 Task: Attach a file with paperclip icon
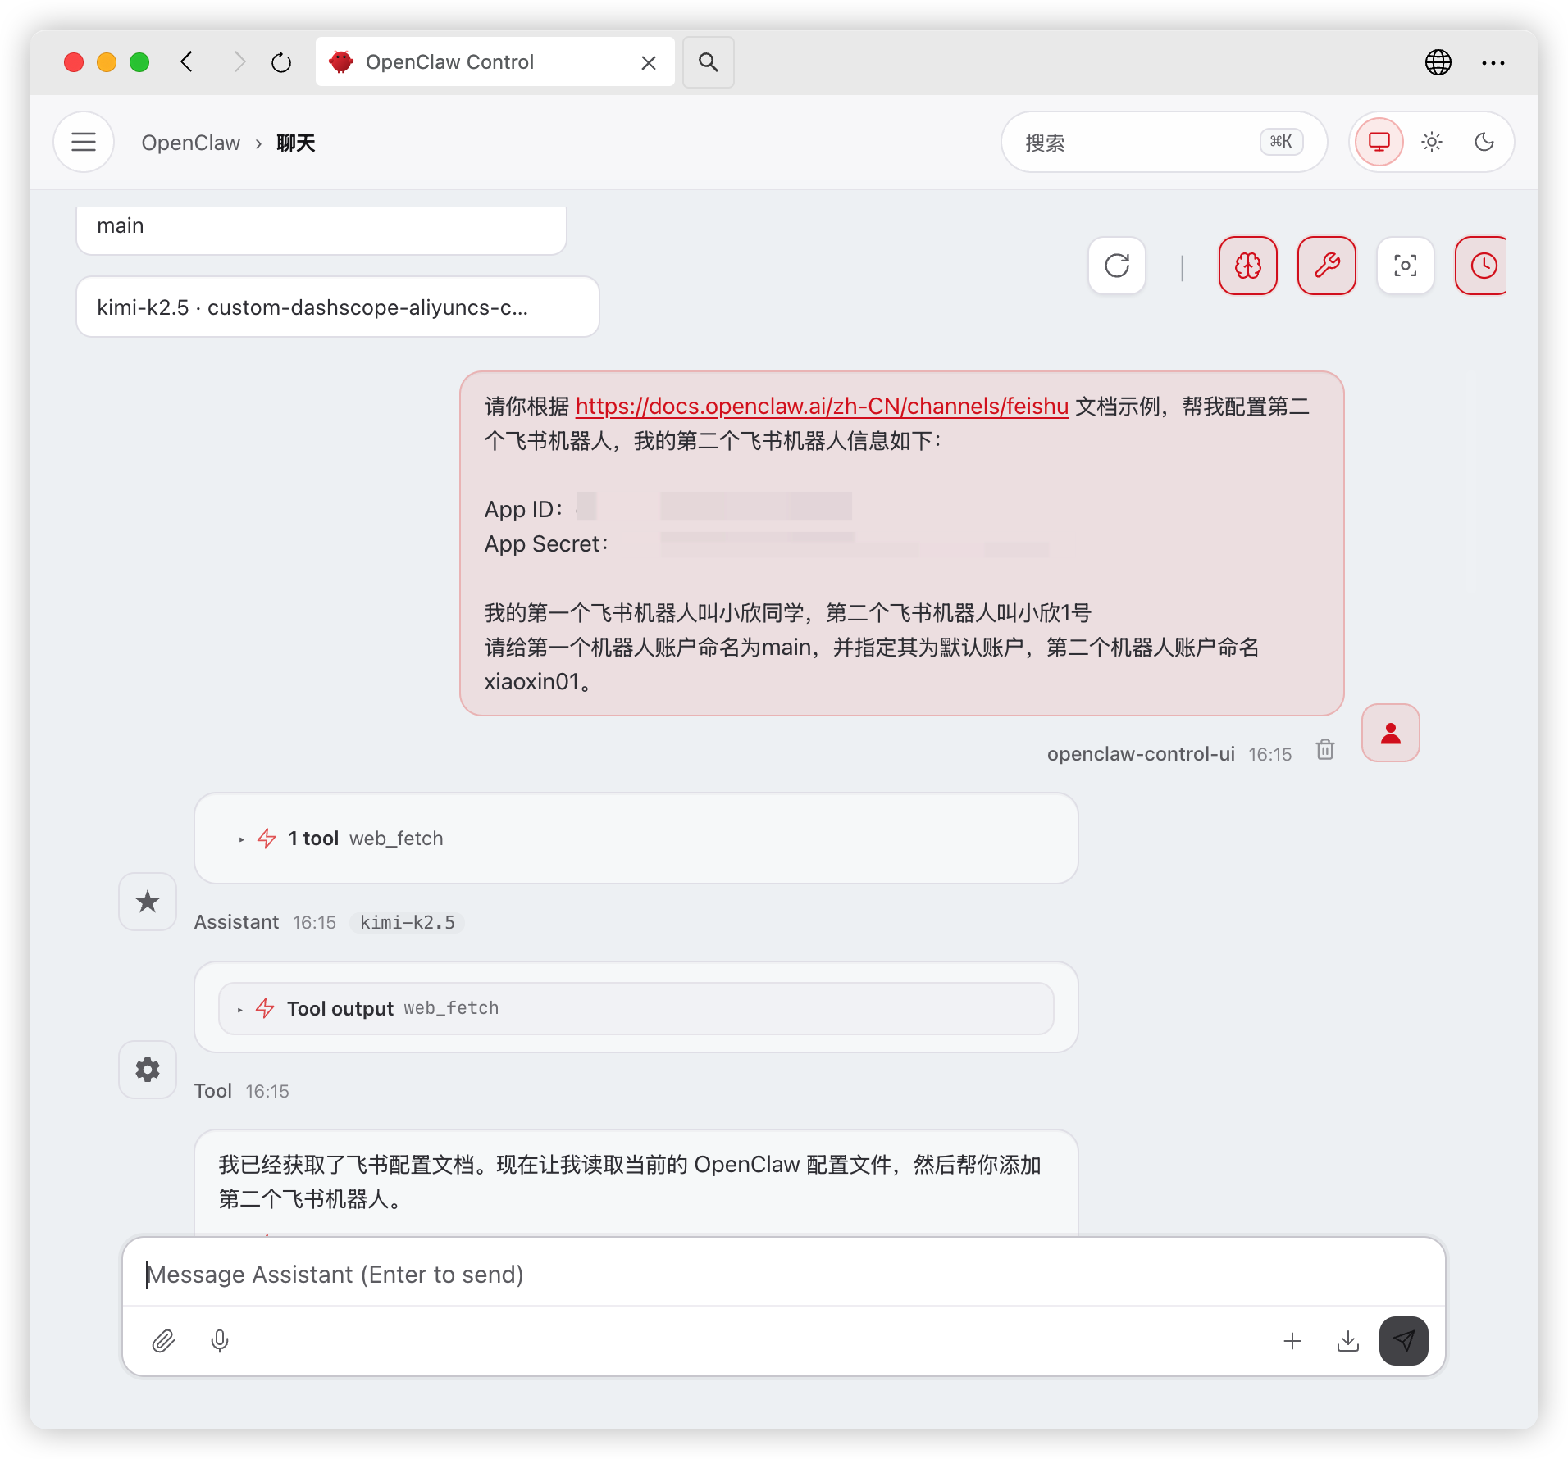[163, 1341]
